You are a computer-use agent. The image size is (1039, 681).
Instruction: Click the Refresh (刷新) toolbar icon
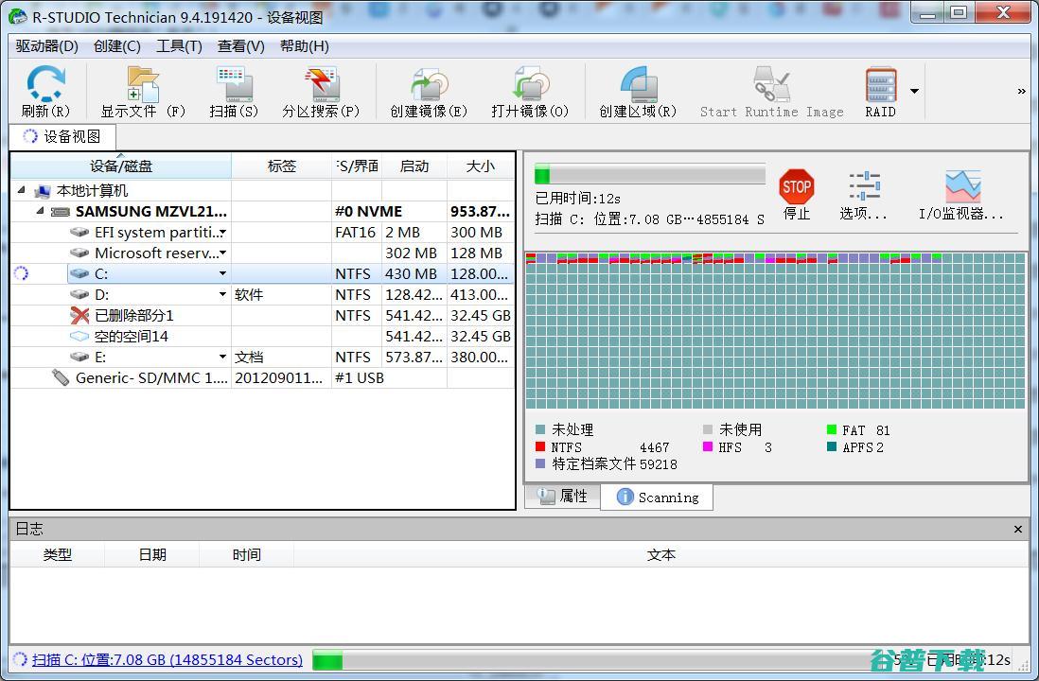coord(44,86)
